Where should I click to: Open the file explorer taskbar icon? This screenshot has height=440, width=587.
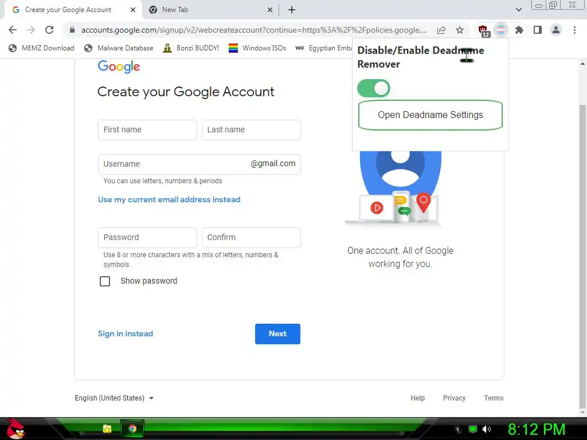tap(107, 429)
